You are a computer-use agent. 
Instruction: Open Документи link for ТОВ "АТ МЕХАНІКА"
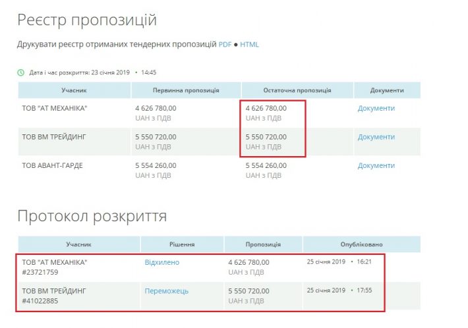coord(376,108)
